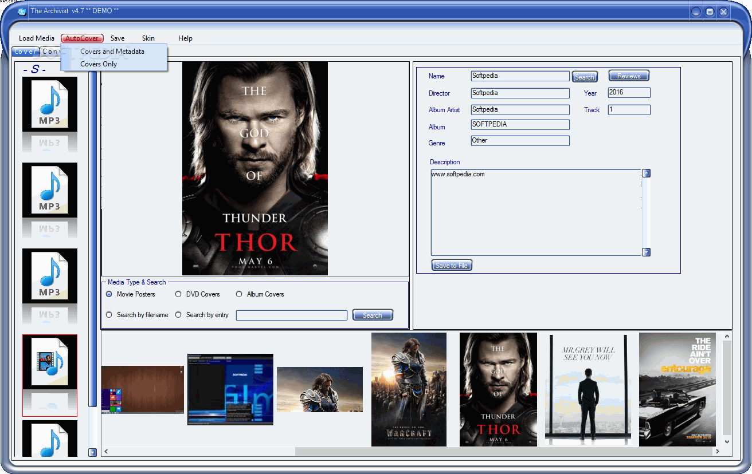
Task: Click into the Description text area
Action: point(536,212)
